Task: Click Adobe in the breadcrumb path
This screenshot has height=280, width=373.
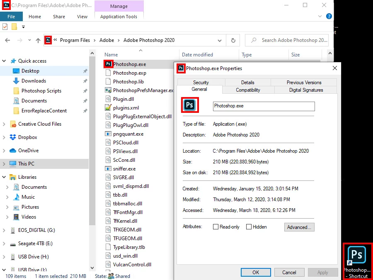Action: [x=107, y=40]
